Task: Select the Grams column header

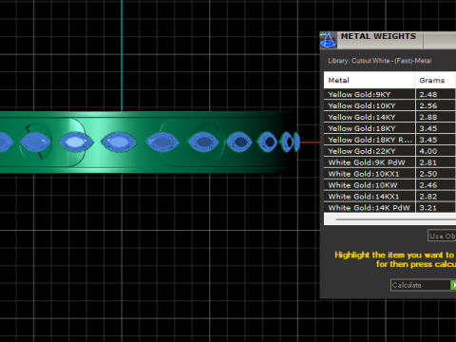Action: (436, 80)
